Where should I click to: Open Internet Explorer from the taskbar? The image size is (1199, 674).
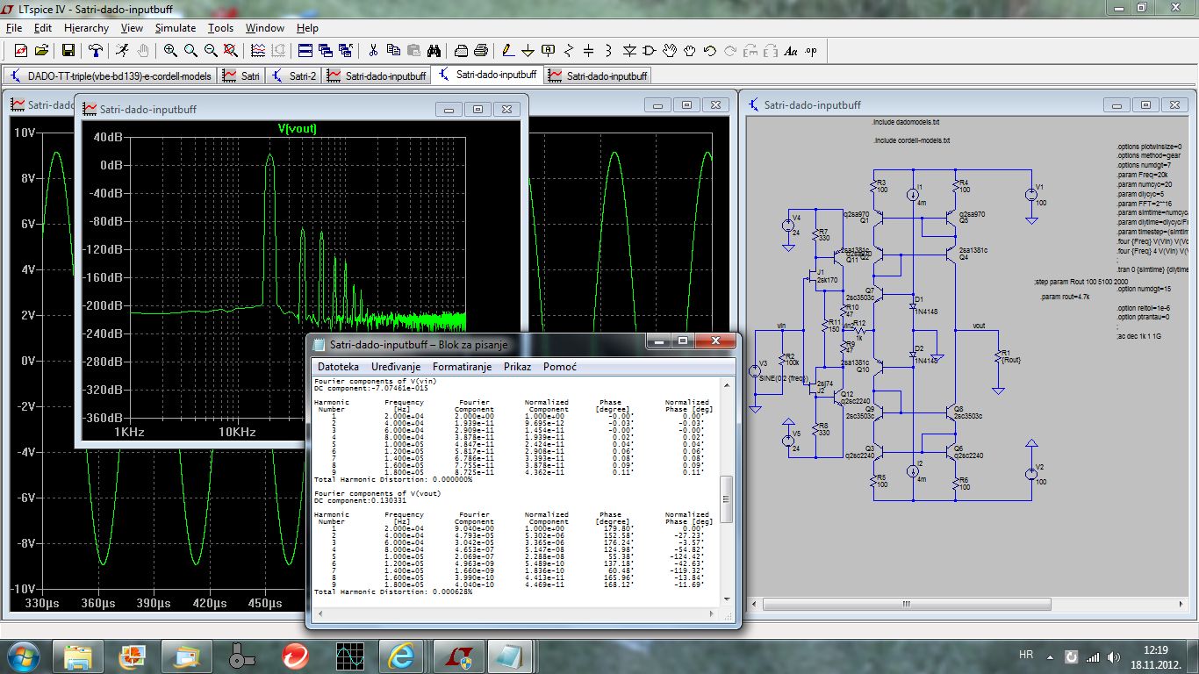401,656
